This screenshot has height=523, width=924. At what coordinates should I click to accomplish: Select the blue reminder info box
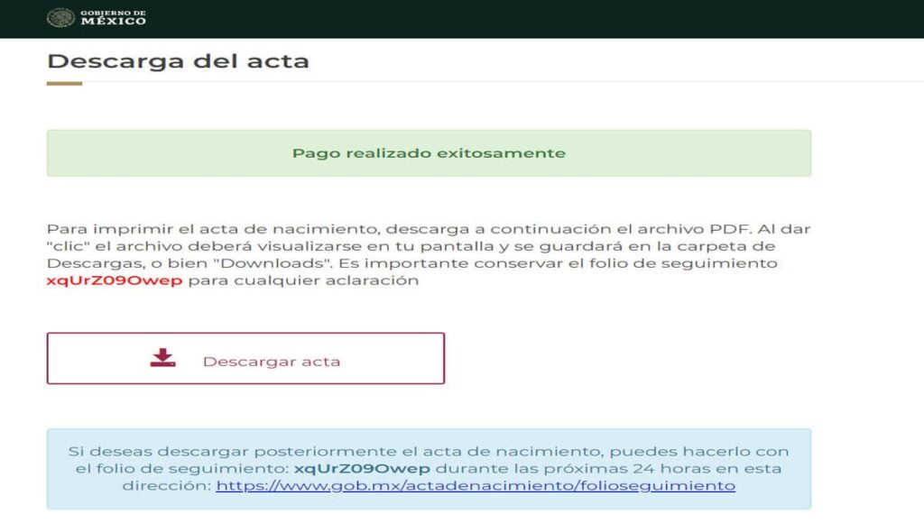428,468
